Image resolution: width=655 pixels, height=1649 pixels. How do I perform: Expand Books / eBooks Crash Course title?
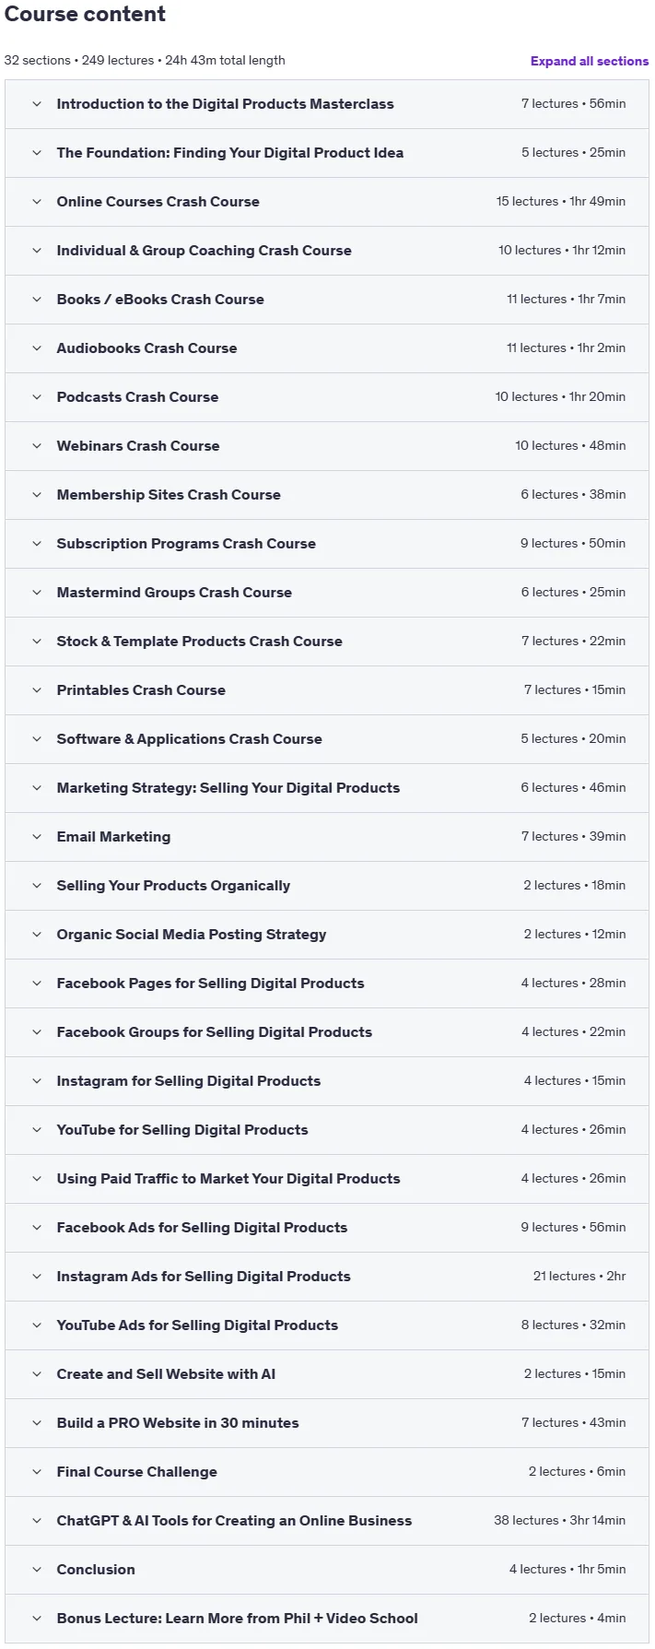(160, 300)
